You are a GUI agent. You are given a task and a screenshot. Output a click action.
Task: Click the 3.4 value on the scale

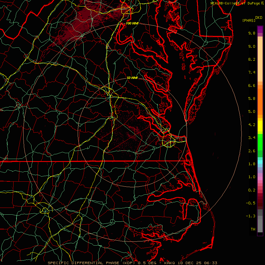coord(252,138)
